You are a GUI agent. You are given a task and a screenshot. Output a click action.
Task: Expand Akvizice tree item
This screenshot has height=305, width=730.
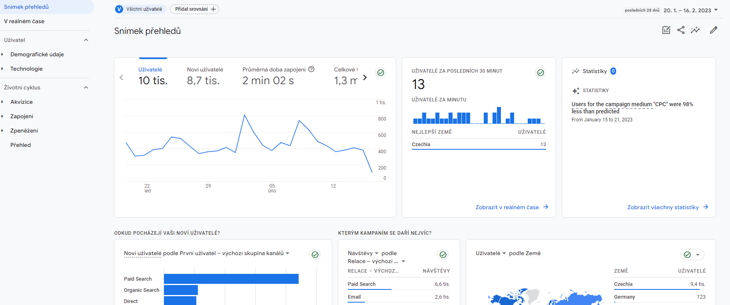point(2,102)
